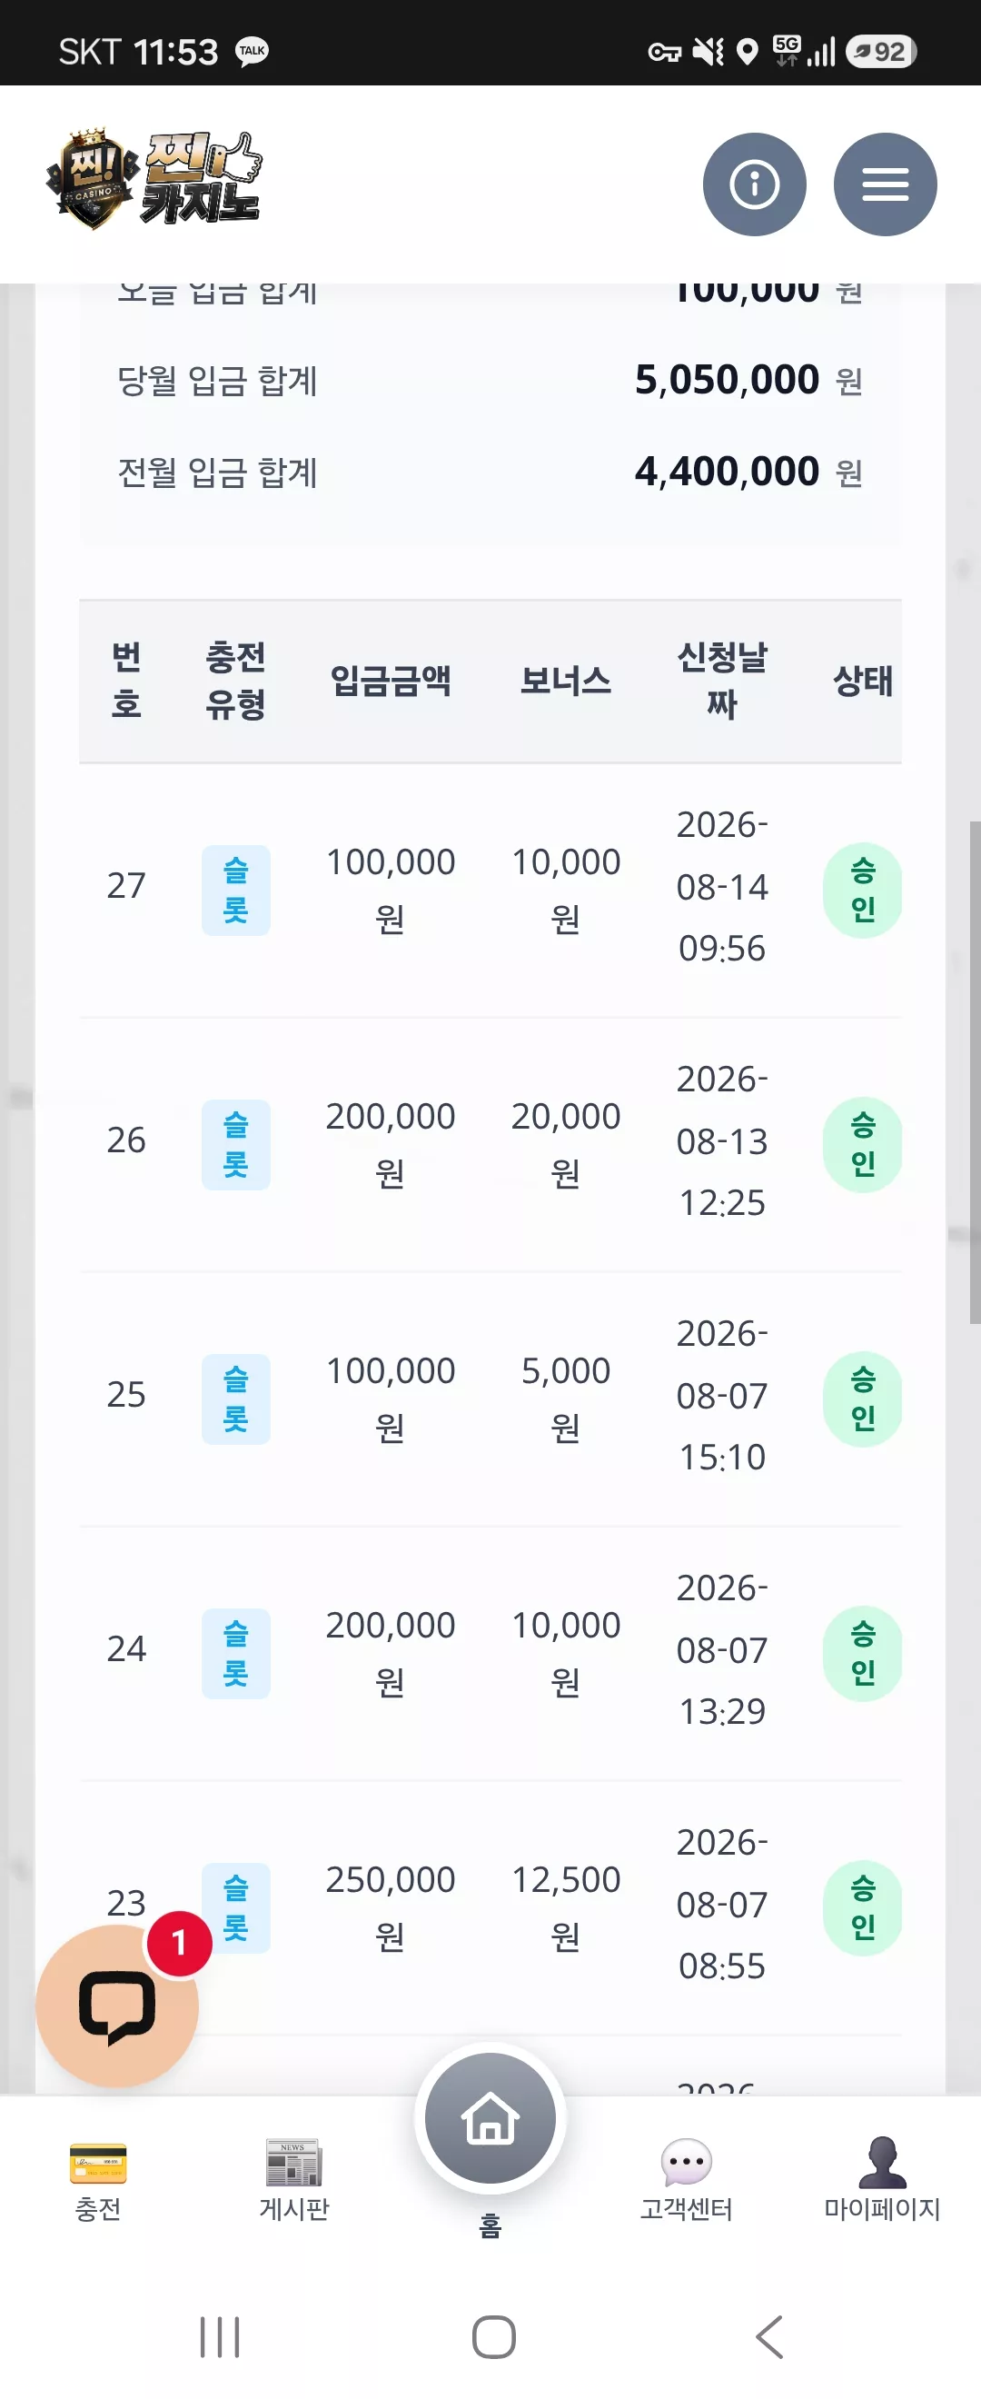Tap the casino logo in header
The image size is (981, 2399).
[154, 179]
